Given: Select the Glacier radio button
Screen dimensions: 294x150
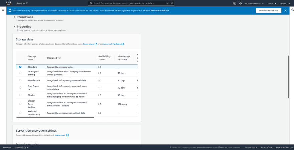Looking at the screenshot, I should (x=20, y=95).
